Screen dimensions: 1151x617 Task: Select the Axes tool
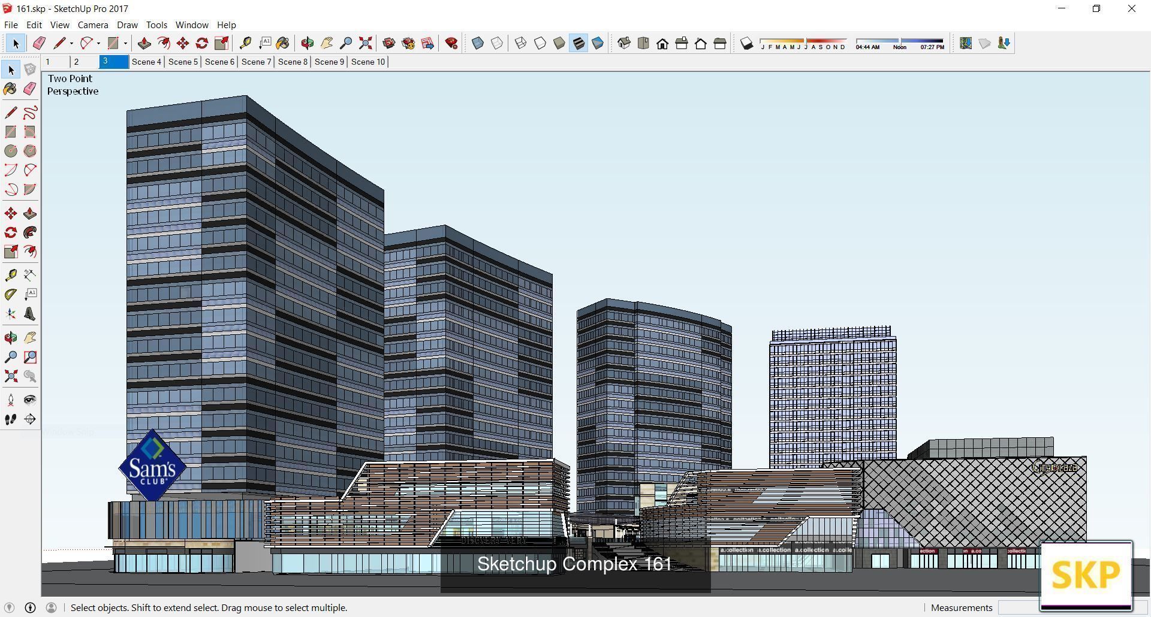pos(11,314)
